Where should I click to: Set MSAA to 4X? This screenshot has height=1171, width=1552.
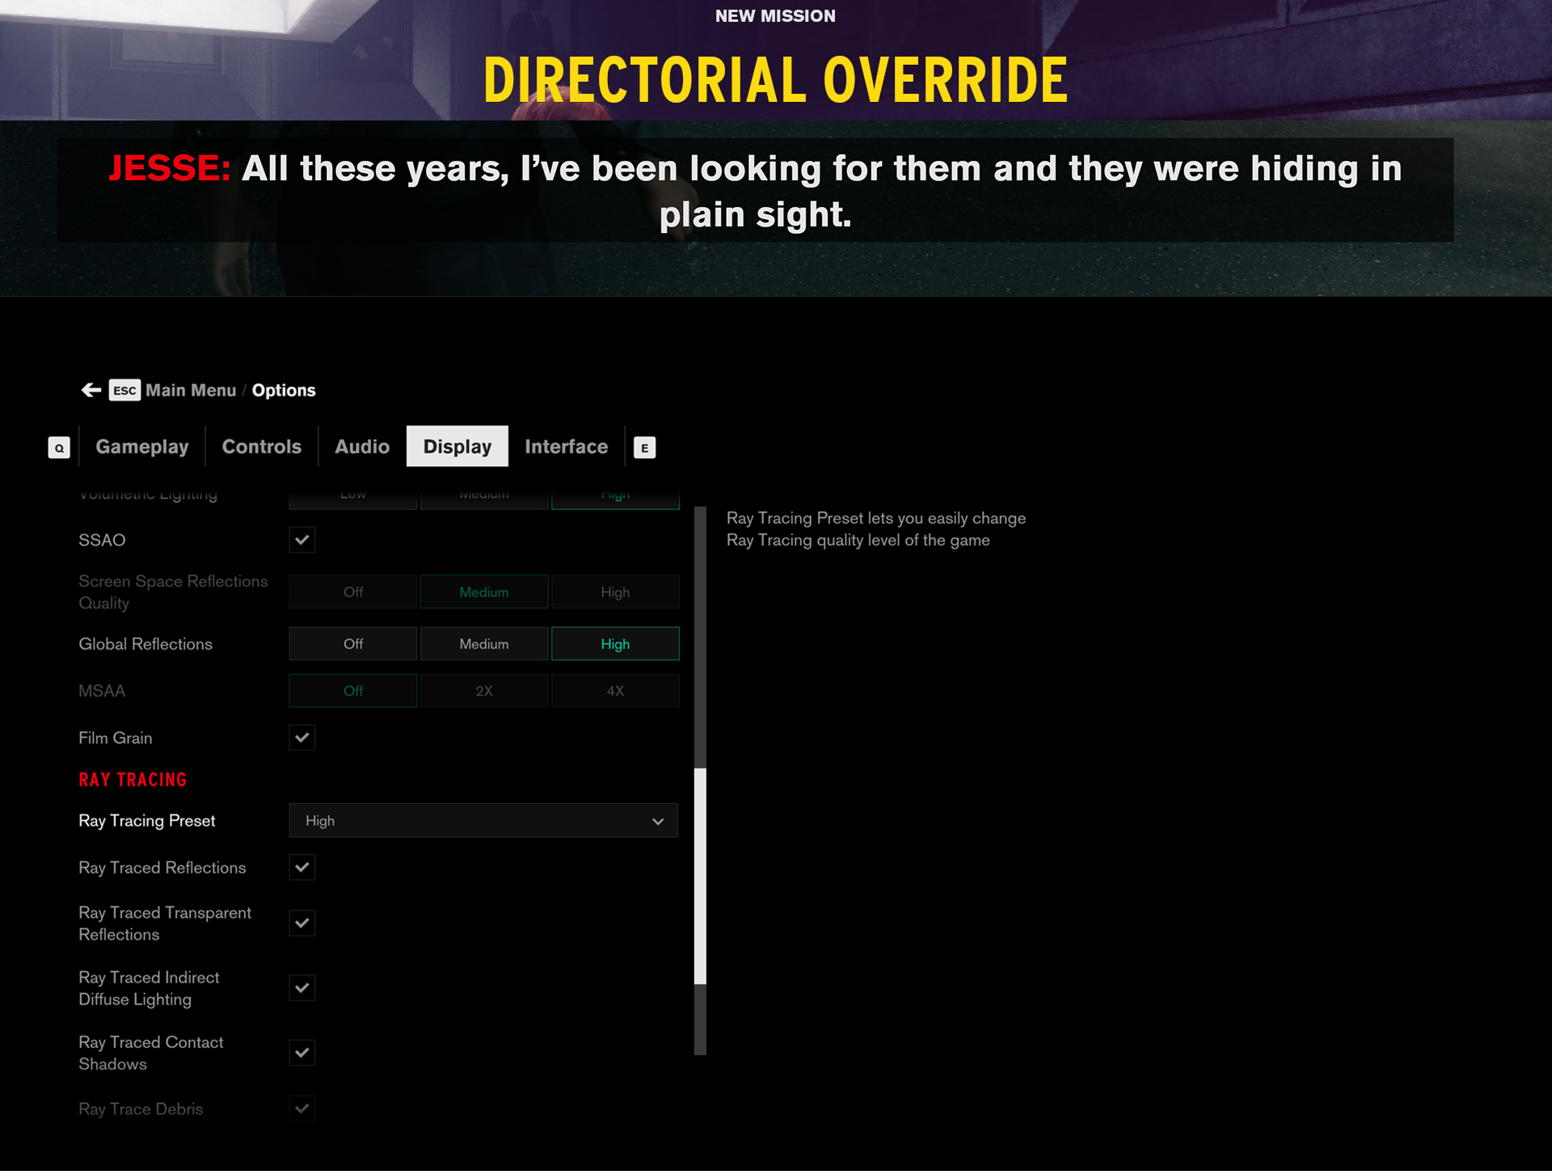pyautogui.click(x=615, y=691)
